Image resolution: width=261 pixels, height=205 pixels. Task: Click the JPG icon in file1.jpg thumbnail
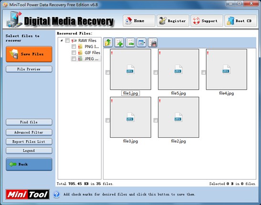[130, 69]
